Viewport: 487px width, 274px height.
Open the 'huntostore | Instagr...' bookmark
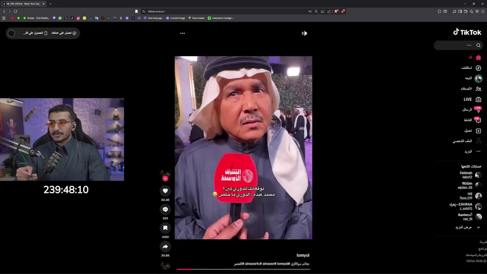point(221,18)
